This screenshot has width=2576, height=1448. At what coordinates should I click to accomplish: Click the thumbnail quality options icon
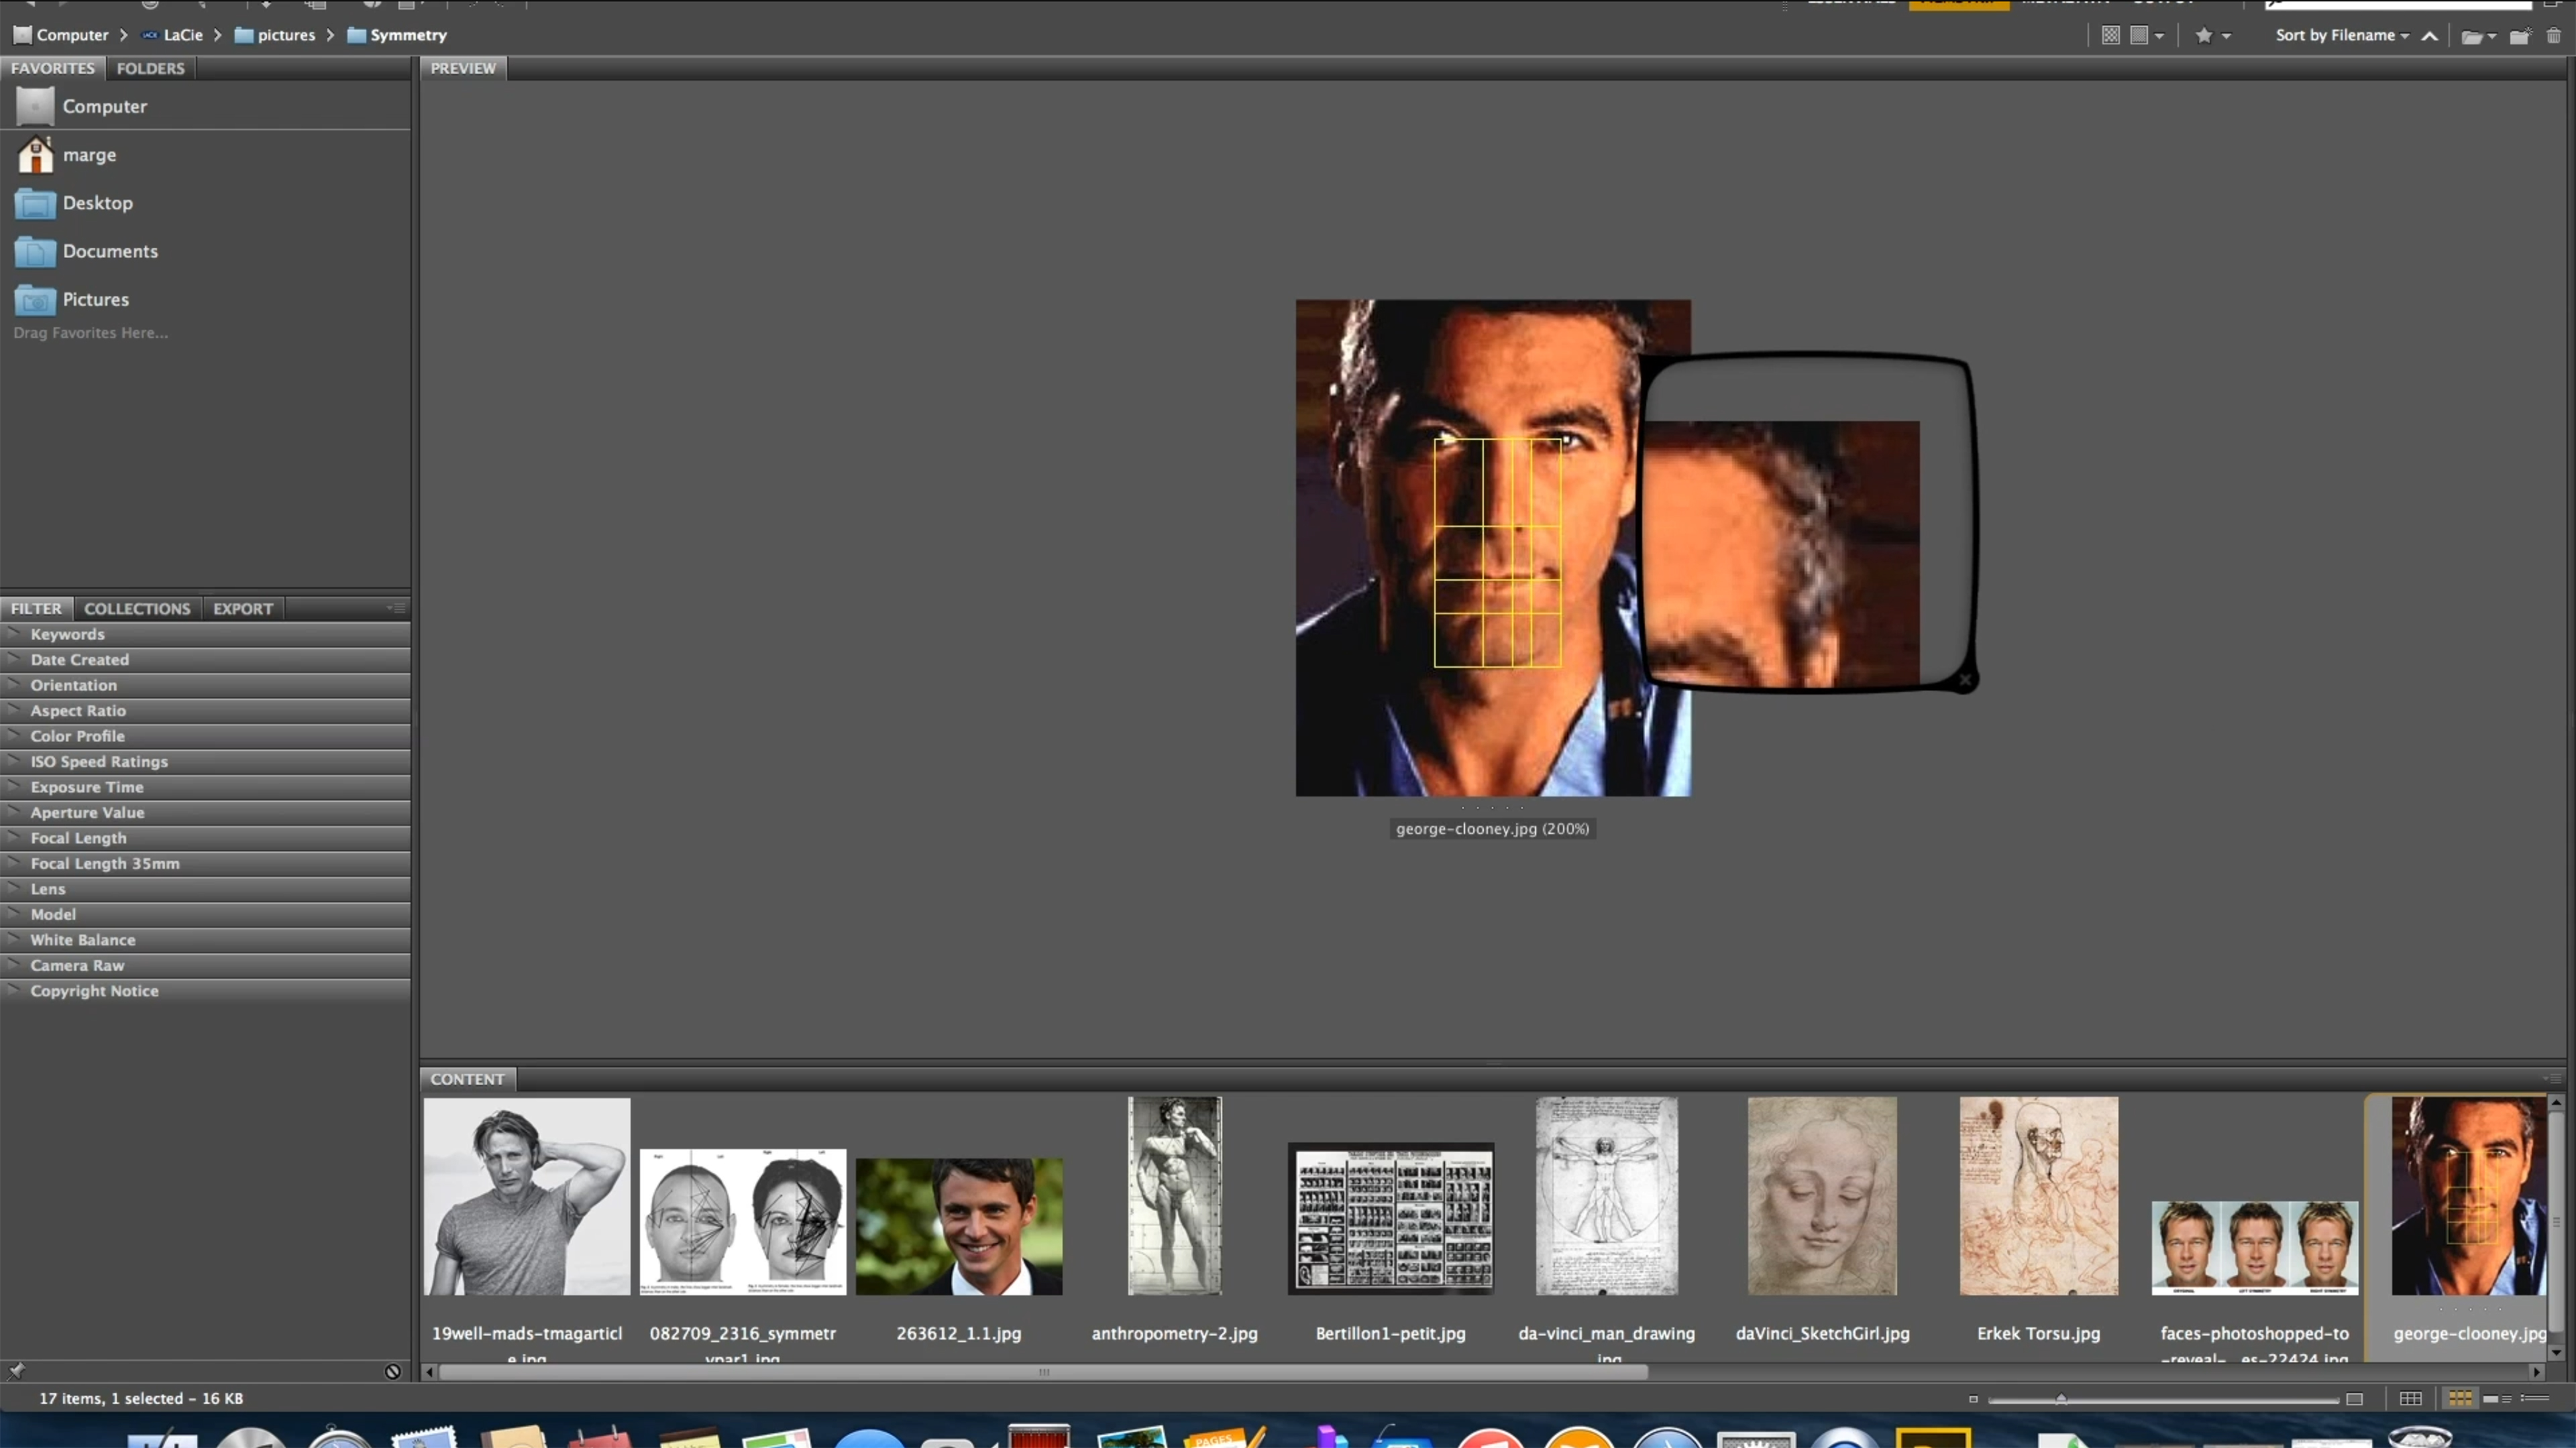[2146, 35]
